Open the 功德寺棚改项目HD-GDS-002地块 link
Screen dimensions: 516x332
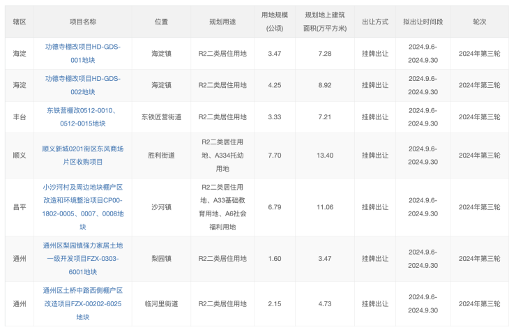pos(82,85)
